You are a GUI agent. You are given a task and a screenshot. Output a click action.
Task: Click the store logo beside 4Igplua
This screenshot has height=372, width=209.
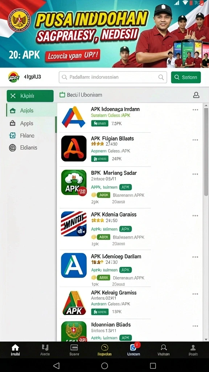pos(14,77)
